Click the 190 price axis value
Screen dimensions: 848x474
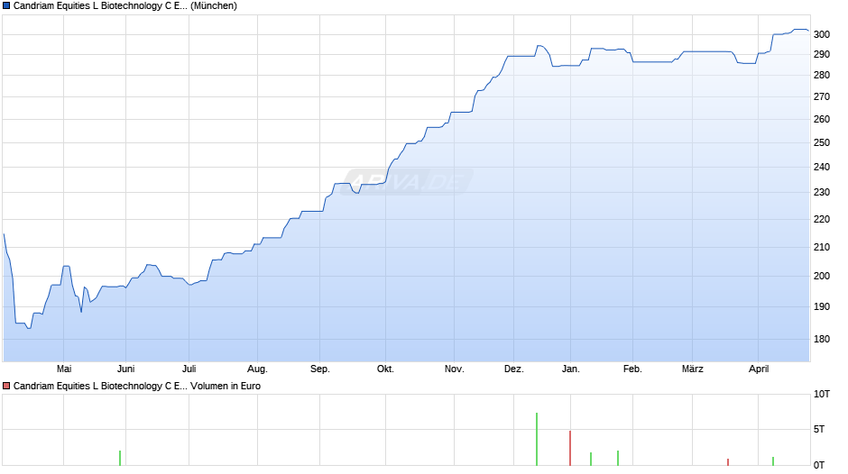coord(822,306)
